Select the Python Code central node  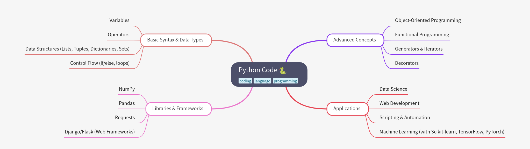tap(269, 74)
